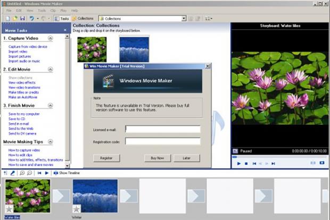
Task: Click the Save Project disk icon
Action: [x=22, y=19]
